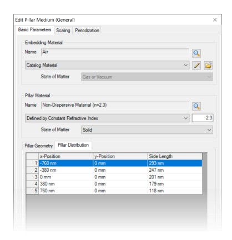Select the 760 nm x-position cell in row 5
Viewport: 232px width, 240px height.
(65, 191)
